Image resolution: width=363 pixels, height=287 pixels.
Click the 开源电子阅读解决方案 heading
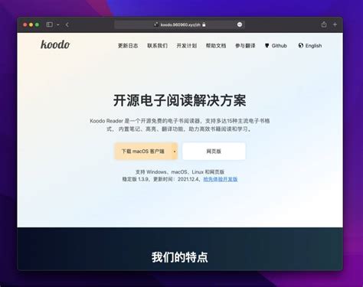coord(180,100)
